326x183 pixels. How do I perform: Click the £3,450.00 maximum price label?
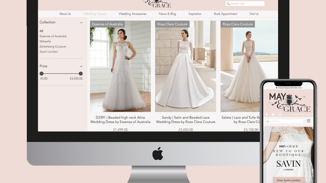[76, 79]
